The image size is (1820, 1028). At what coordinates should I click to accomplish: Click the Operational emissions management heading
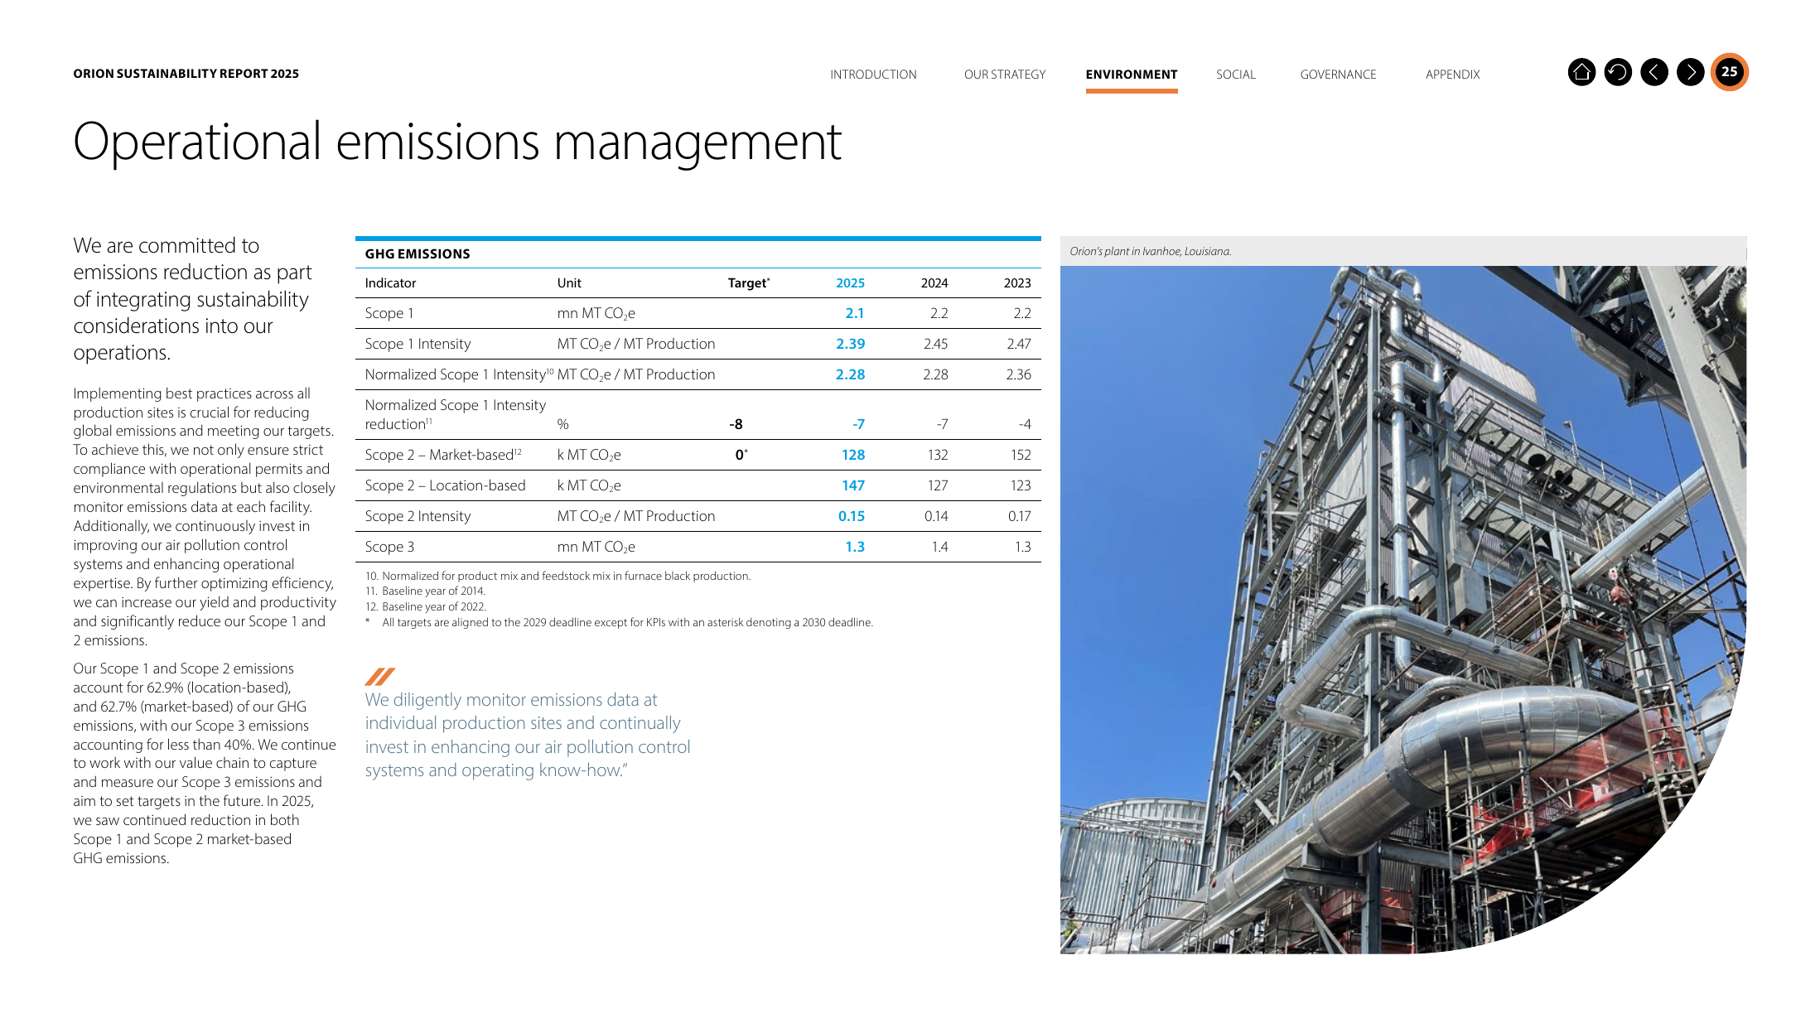[457, 142]
